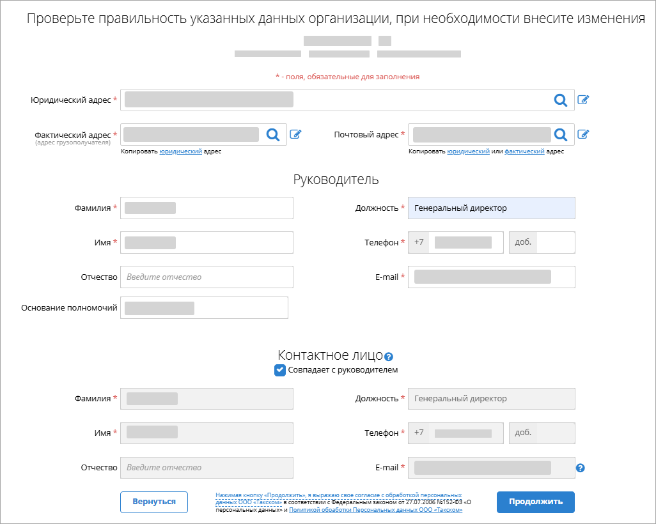Screen dimensions: 656x524
Task: Click the manager's Отчество input field
Action: [x=207, y=277]
